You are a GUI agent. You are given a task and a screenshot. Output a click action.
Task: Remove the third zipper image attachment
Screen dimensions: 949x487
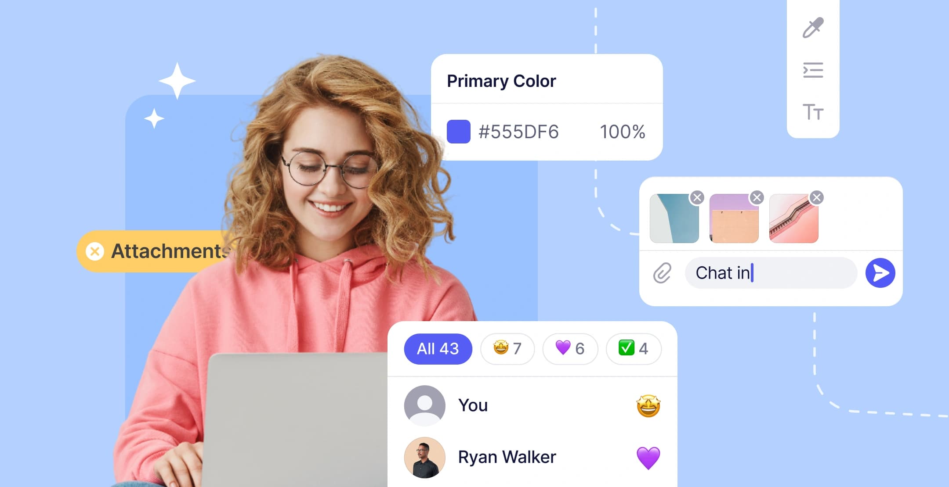pos(818,197)
